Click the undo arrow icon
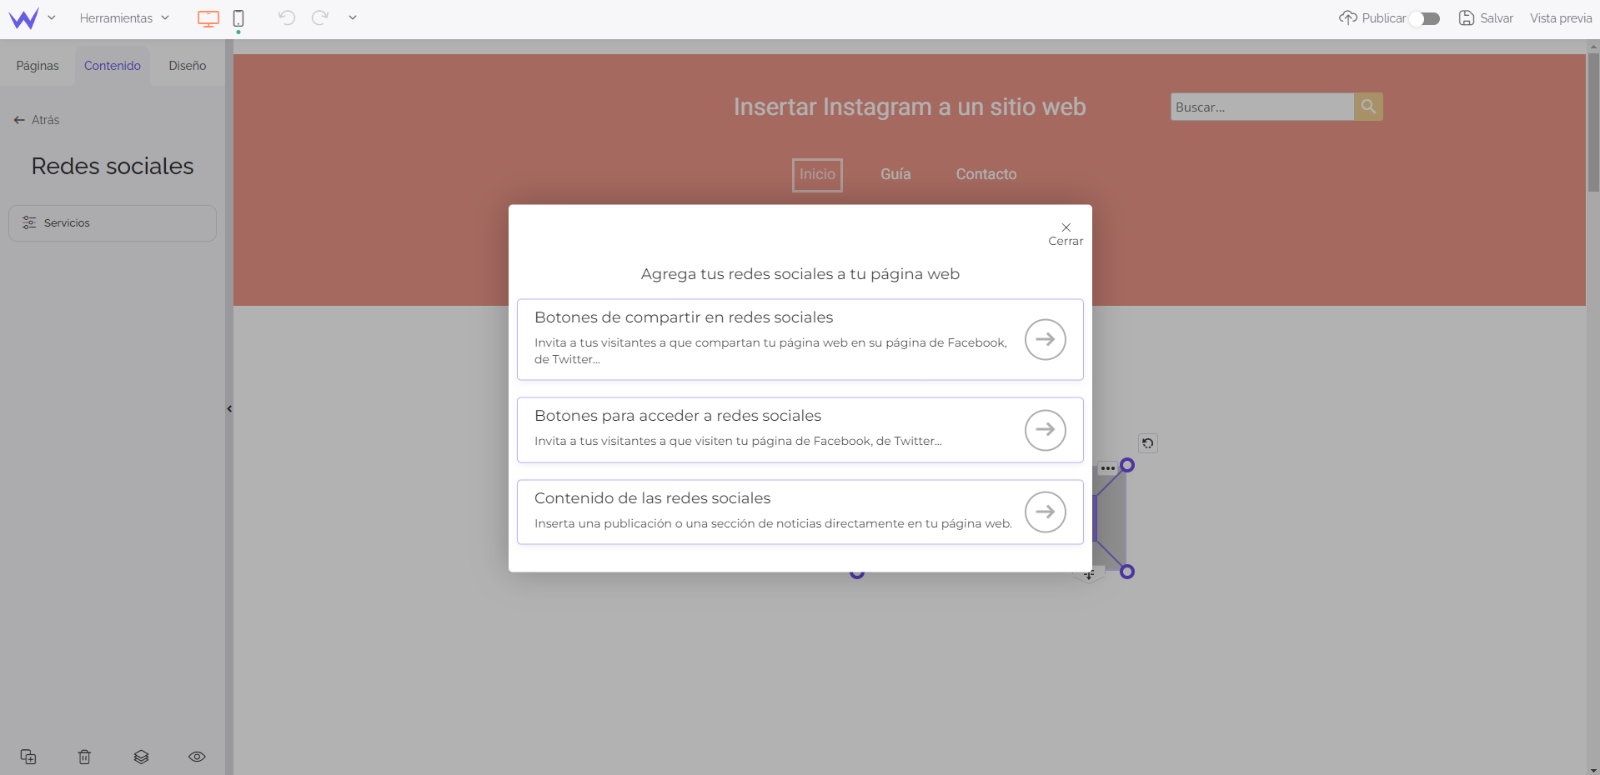The image size is (1600, 775). point(287,17)
